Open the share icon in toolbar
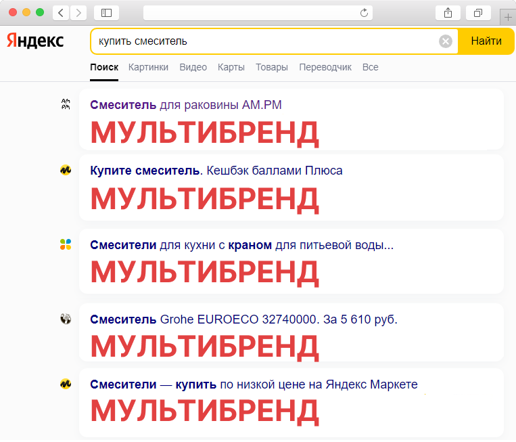The height and width of the screenshot is (442, 516). (x=448, y=13)
